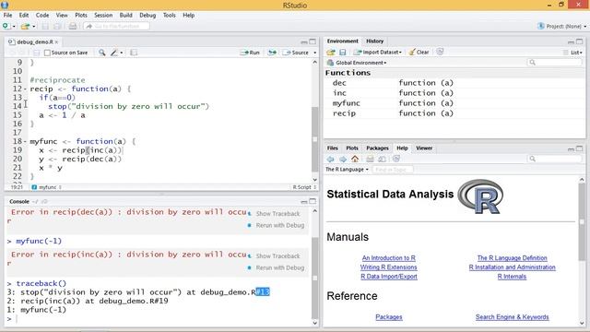Image resolution: width=590 pixels, height=332 pixels.
Task: Click the code tools wand icon in editor
Action: pyautogui.click(x=114, y=53)
